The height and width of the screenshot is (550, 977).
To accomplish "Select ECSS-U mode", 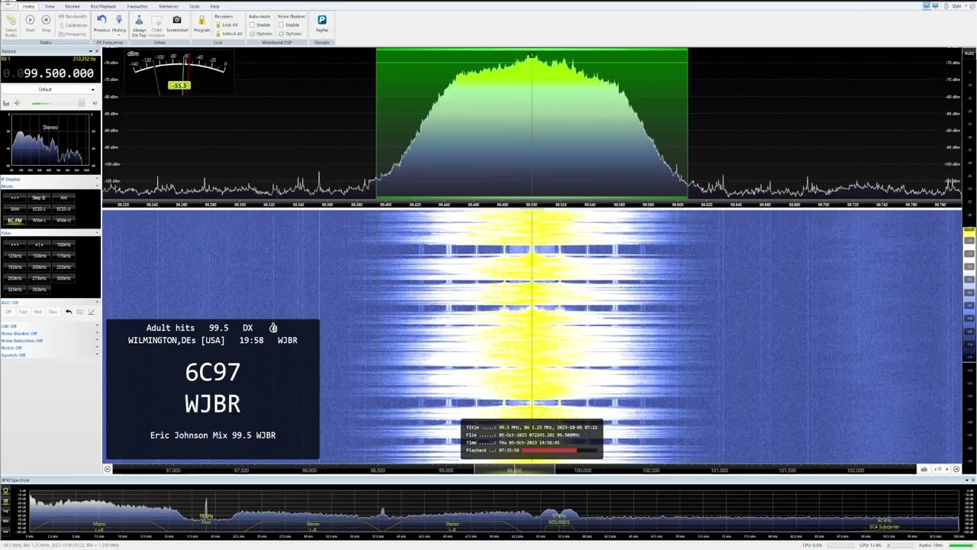I will pos(63,209).
